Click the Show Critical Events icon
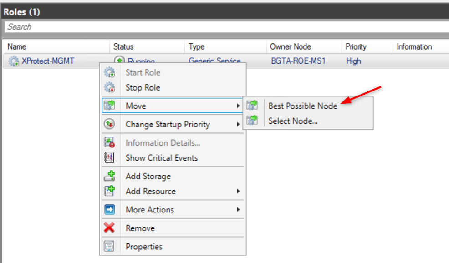 pos(109,158)
